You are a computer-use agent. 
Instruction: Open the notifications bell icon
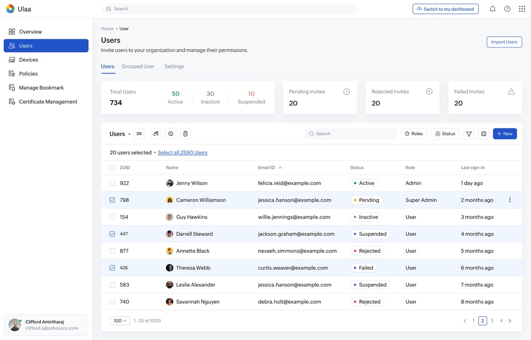(x=493, y=9)
